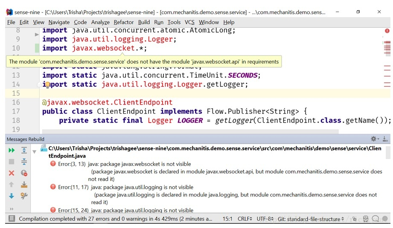Click the green Rerun build icon
Viewport: 393px width, 228px height.
[12, 150]
